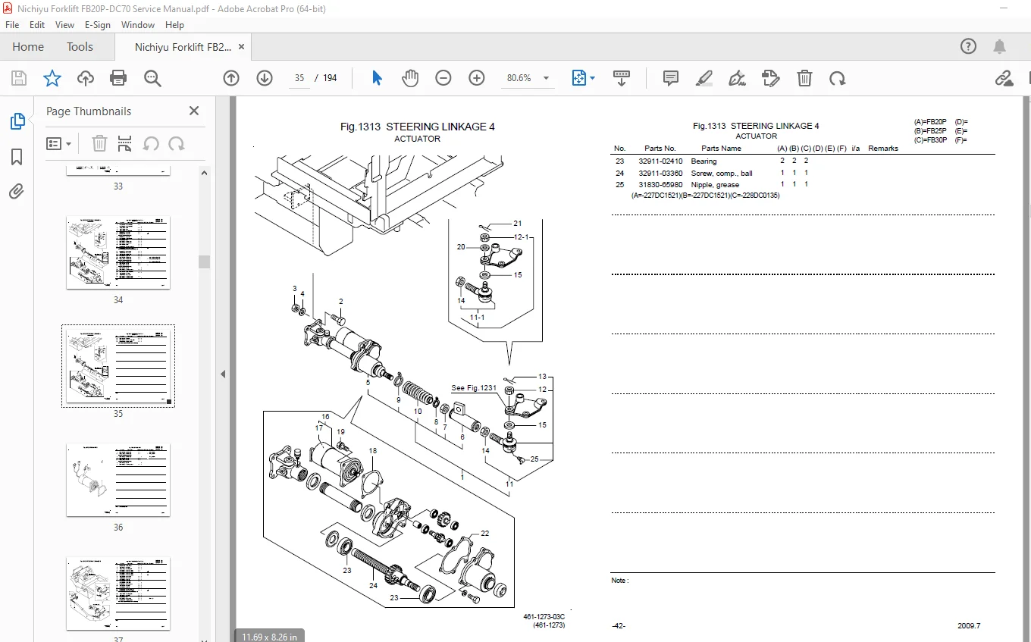Click the thumbnails scrollbar up arrow

pos(205,172)
